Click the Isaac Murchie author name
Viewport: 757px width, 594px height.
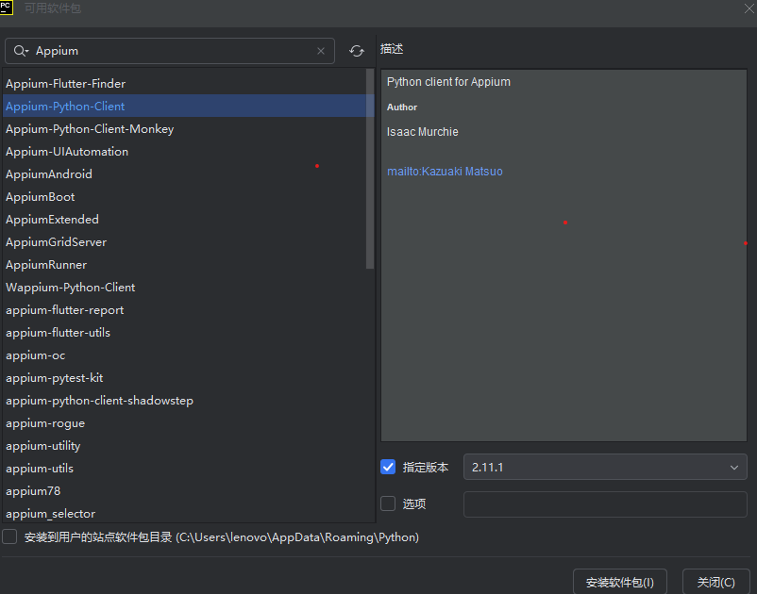(423, 132)
